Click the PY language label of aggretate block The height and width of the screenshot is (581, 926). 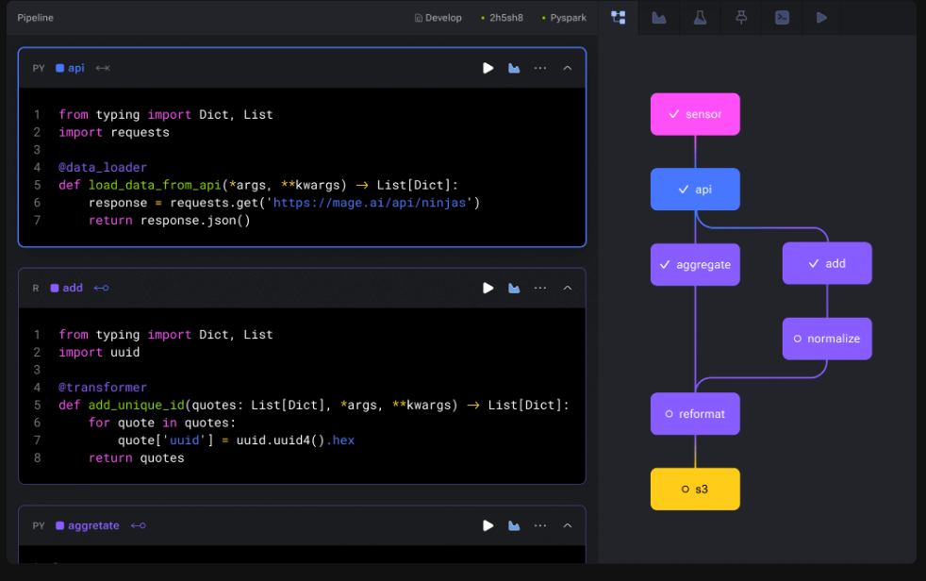point(39,525)
